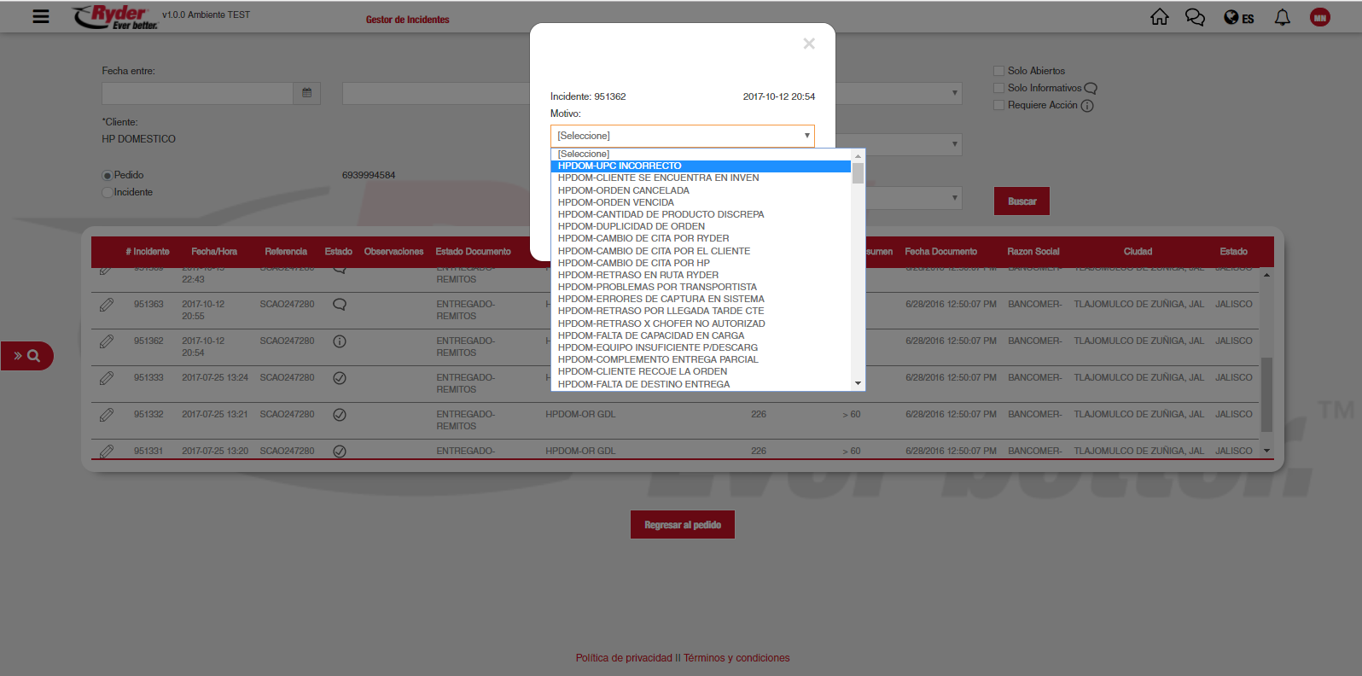Enable the Solo Abiertos checkbox
This screenshot has width=1362, height=676.
tap(998, 71)
